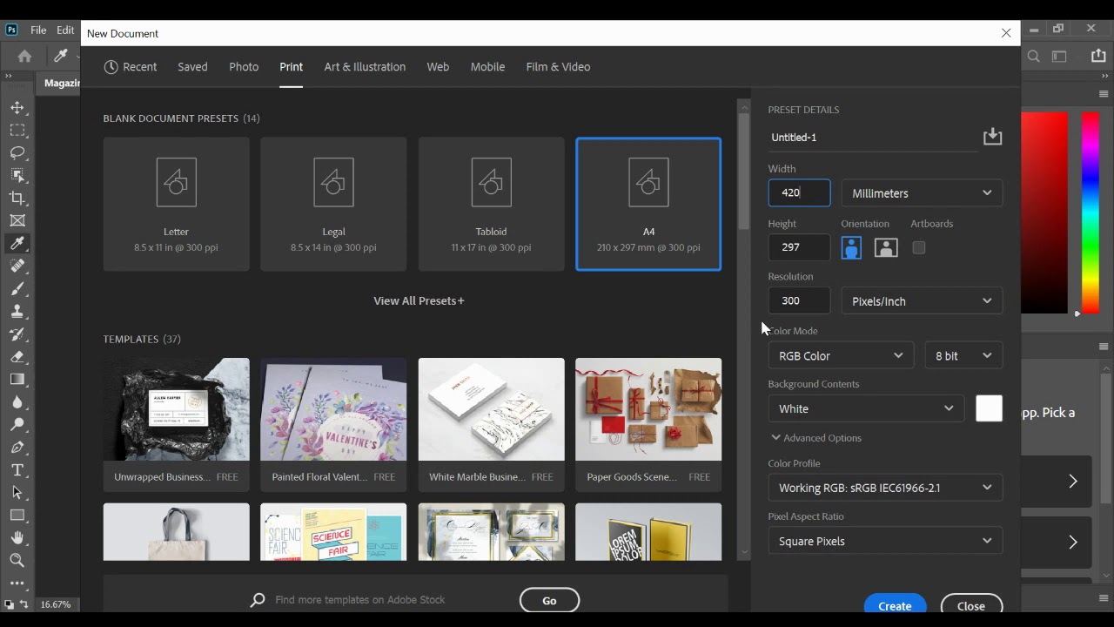Viewport: 1114px width, 627px height.
Task: Open the Edit Toolbar ellipsis
Action: 17,583
